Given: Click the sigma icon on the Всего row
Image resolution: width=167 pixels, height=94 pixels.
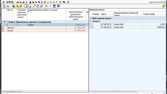Looking at the screenshot, I should (x=3, y=31).
